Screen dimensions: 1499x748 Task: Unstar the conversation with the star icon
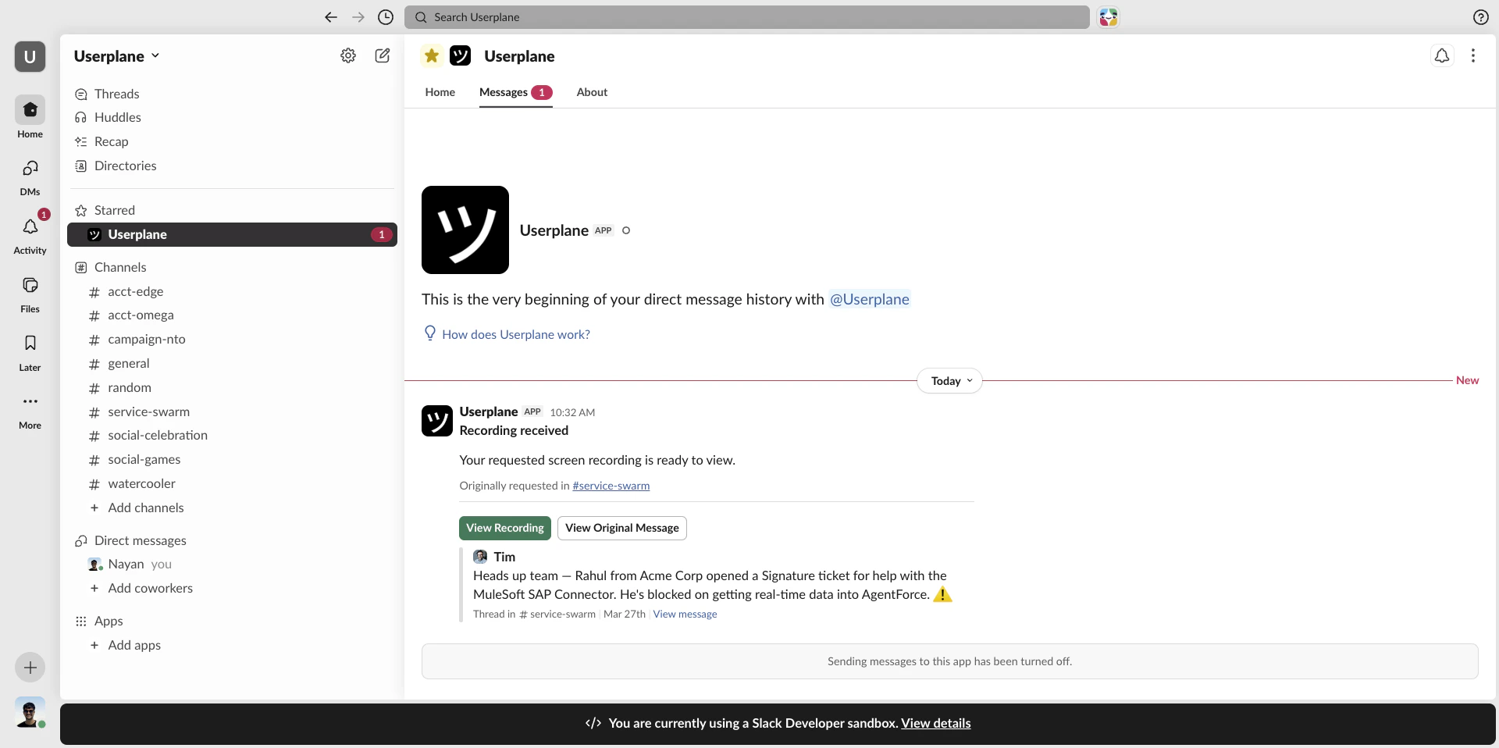coord(432,55)
